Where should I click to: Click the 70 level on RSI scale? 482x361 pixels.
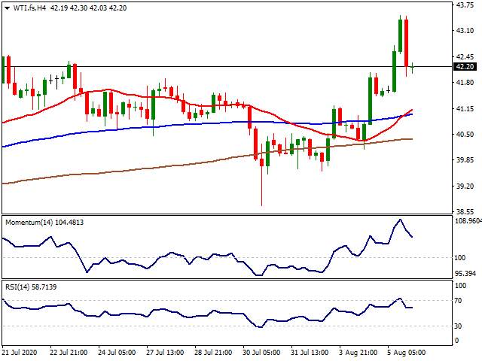point(459,301)
